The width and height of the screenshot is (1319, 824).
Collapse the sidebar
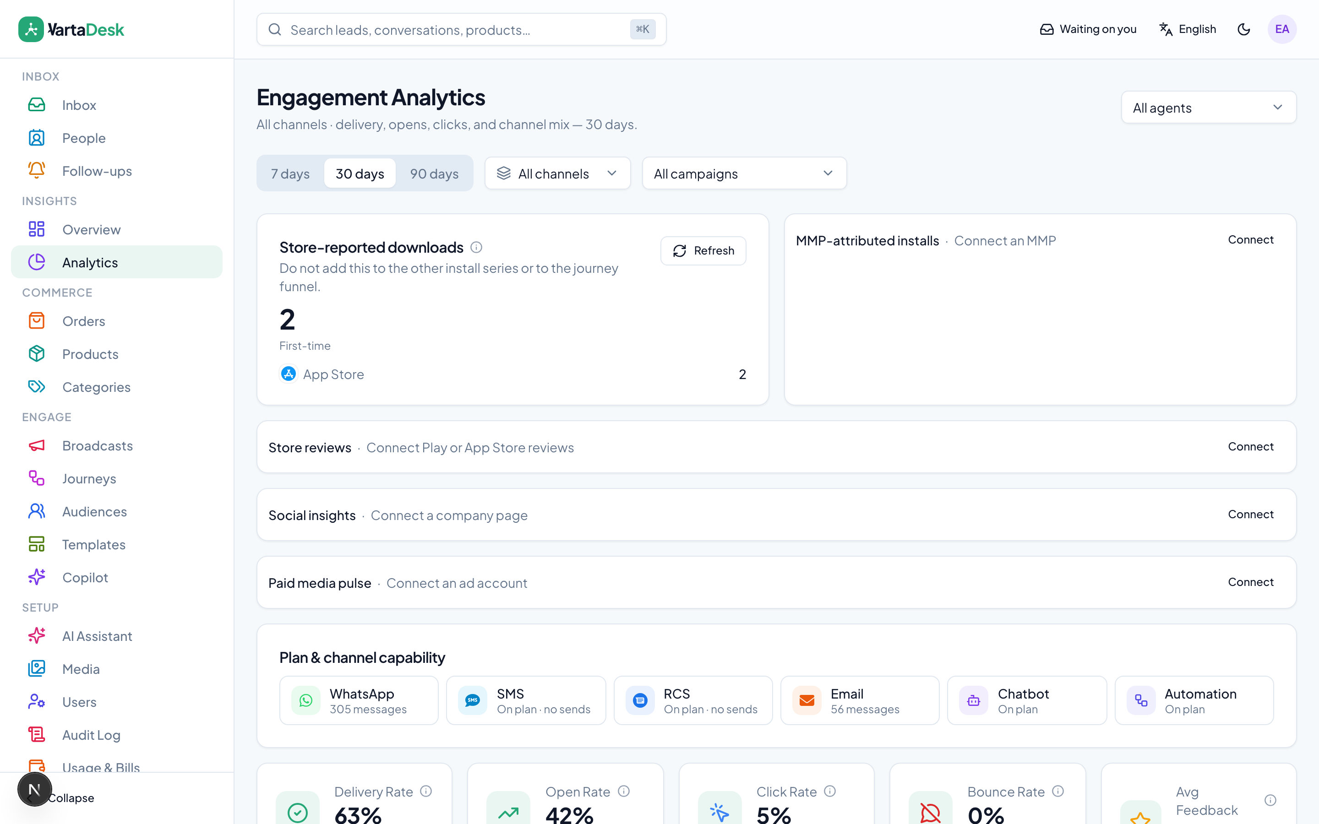pos(71,798)
